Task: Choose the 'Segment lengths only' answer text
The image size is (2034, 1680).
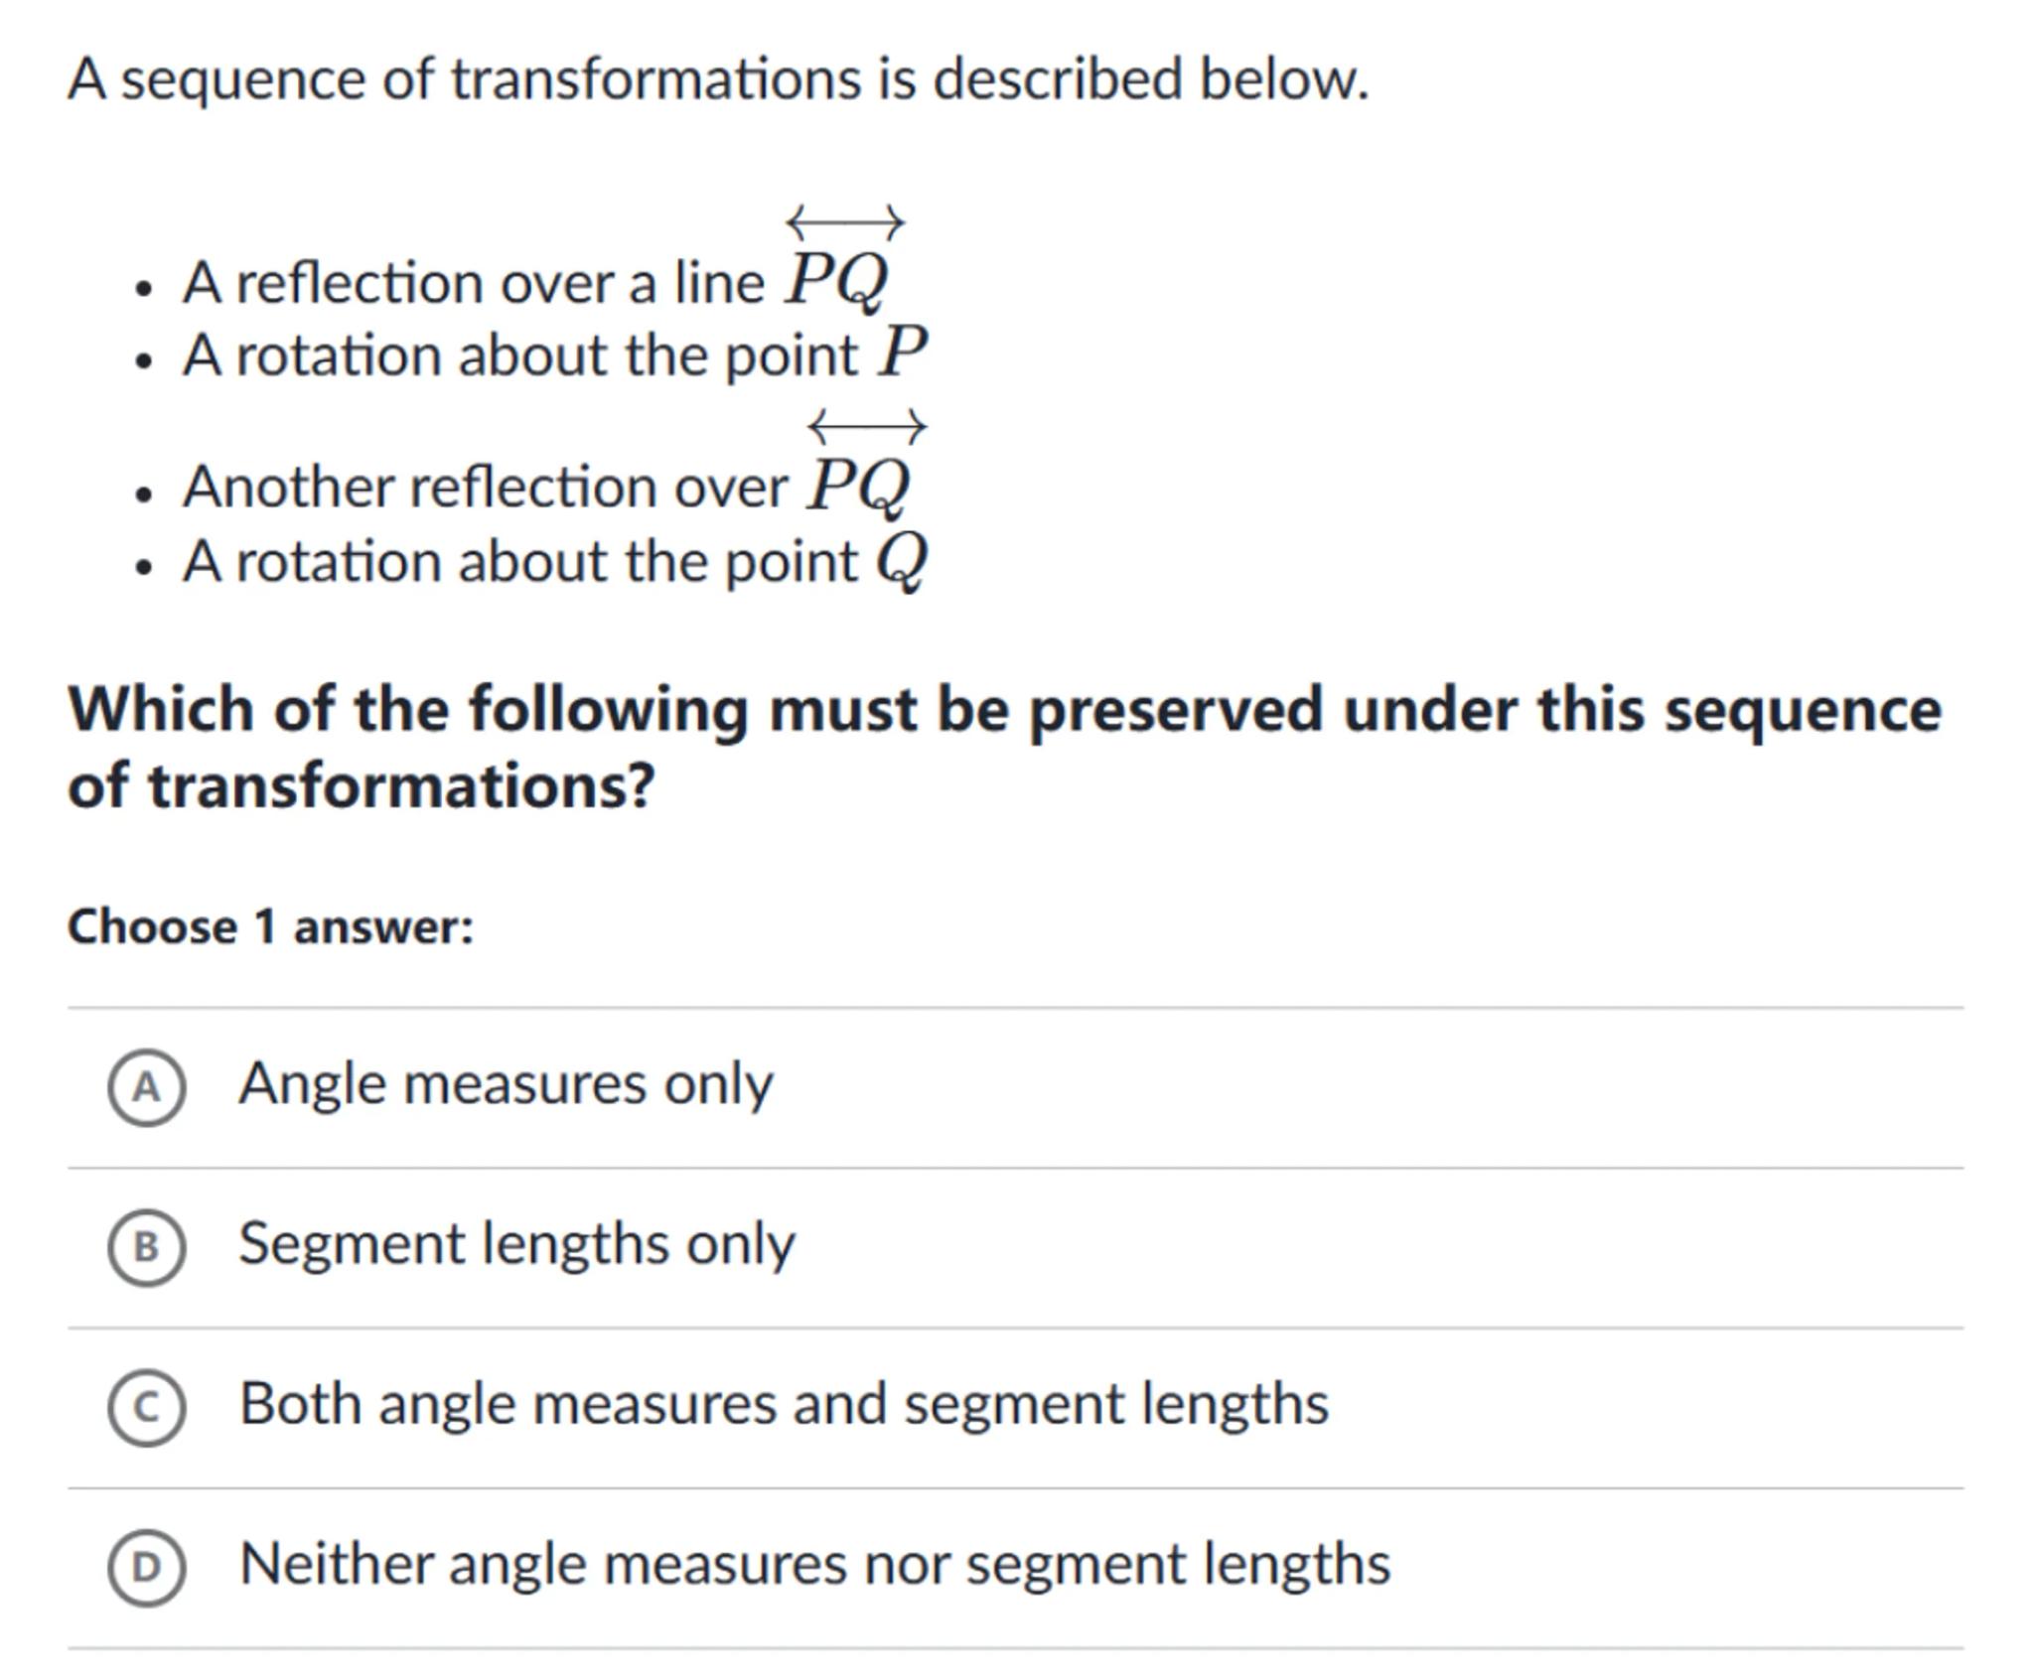Action: pyautogui.click(x=516, y=1243)
